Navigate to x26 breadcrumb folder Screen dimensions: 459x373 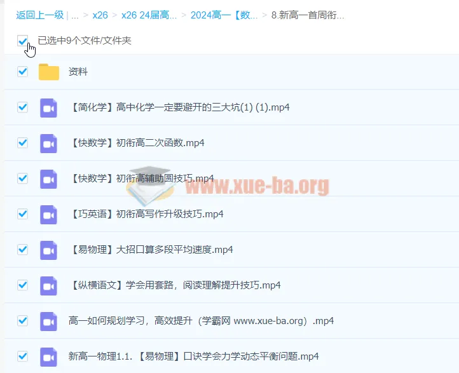coord(99,15)
